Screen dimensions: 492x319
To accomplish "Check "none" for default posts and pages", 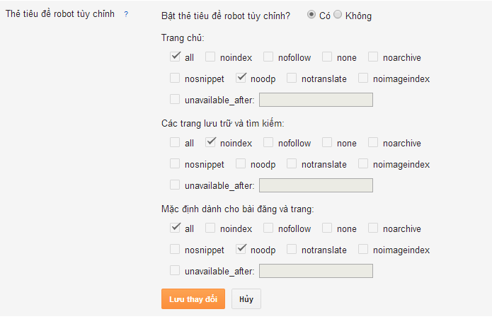I will (x=327, y=228).
